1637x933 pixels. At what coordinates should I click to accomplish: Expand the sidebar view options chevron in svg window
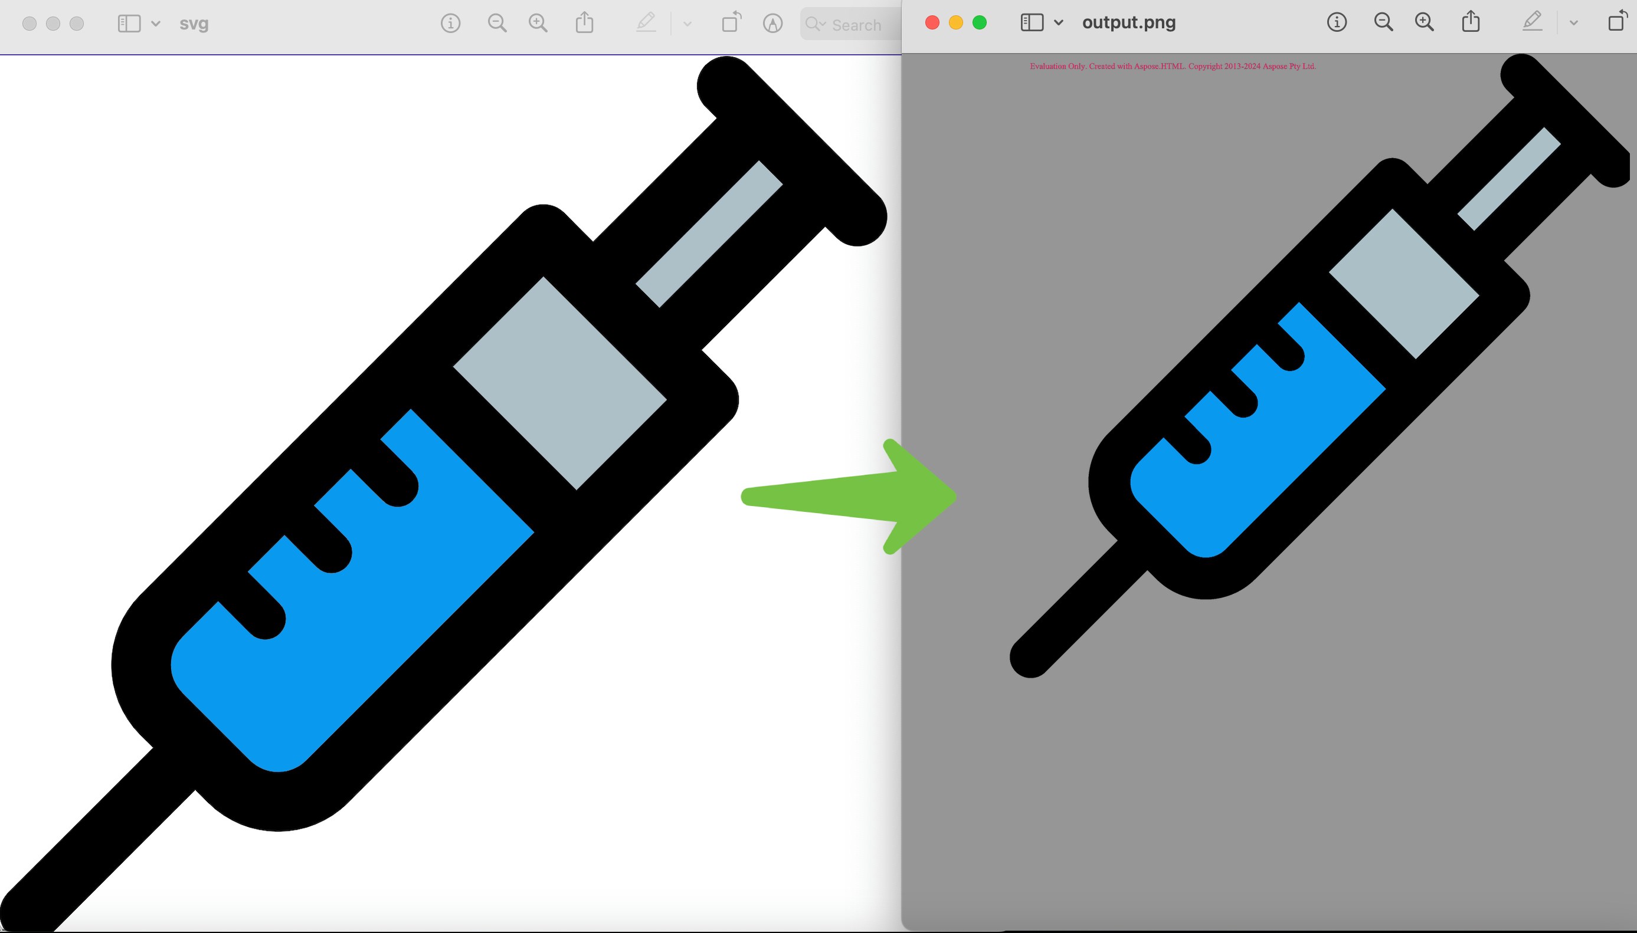click(156, 24)
